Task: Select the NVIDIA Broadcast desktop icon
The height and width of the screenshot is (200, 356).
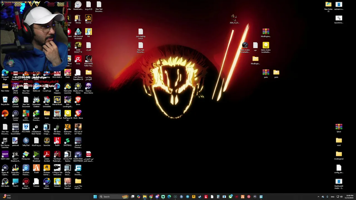Action: [x=36, y=156]
